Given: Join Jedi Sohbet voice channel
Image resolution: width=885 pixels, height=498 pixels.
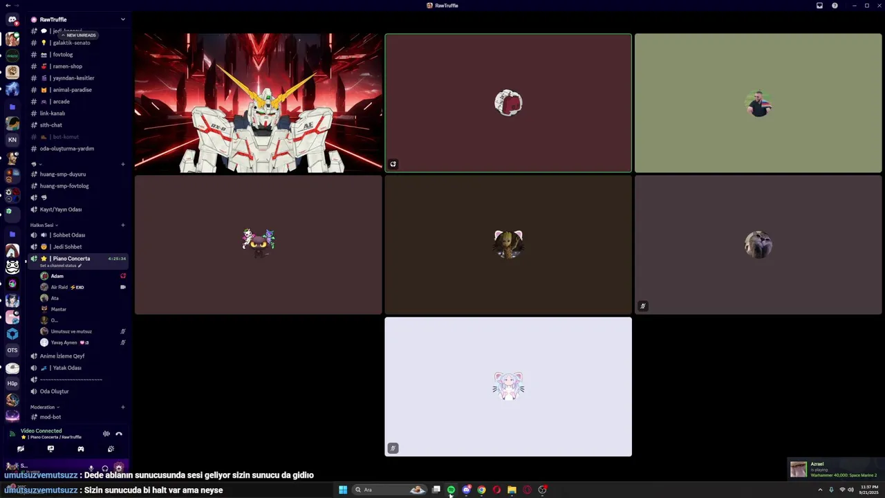Looking at the screenshot, I should [x=77, y=247].
